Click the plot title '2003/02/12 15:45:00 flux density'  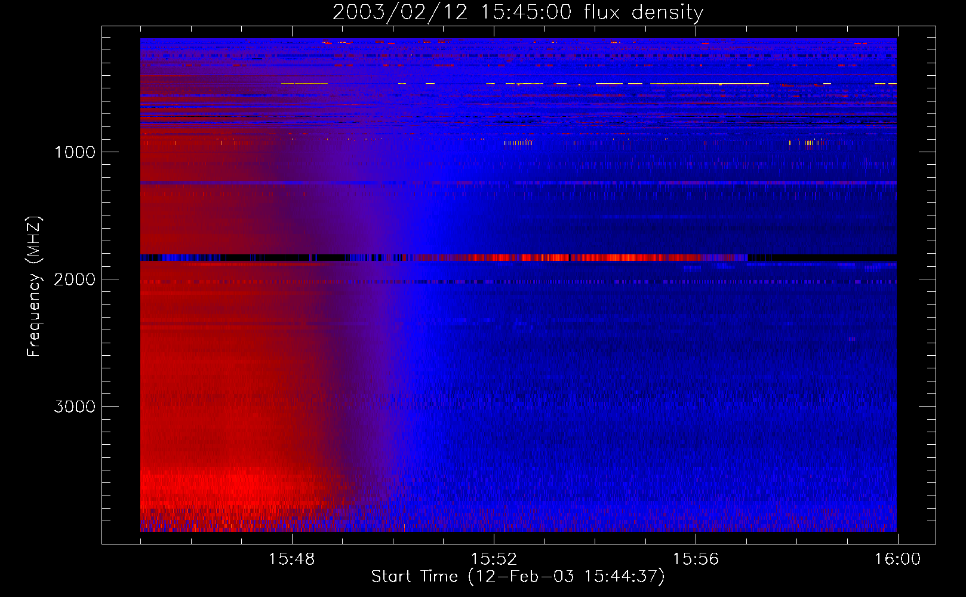click(x=518, y=12)
